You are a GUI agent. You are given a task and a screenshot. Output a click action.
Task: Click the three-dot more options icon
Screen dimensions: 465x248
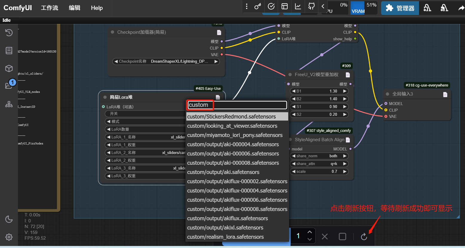tap(246, 6)
